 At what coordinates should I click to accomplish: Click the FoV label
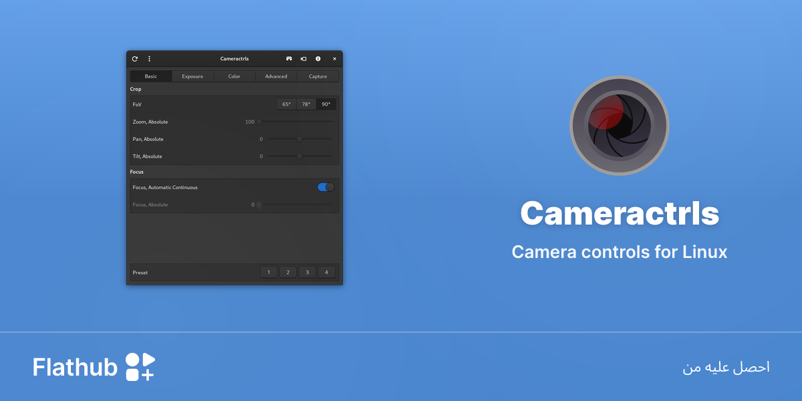pyautogui.click(x=137, y=104)
